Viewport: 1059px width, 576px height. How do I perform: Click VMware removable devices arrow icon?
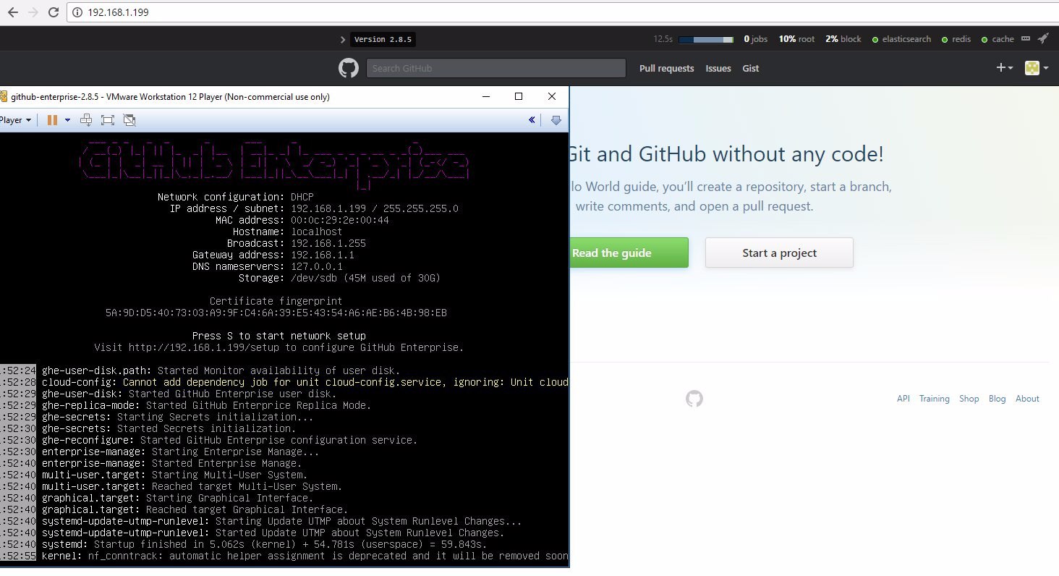556,120
